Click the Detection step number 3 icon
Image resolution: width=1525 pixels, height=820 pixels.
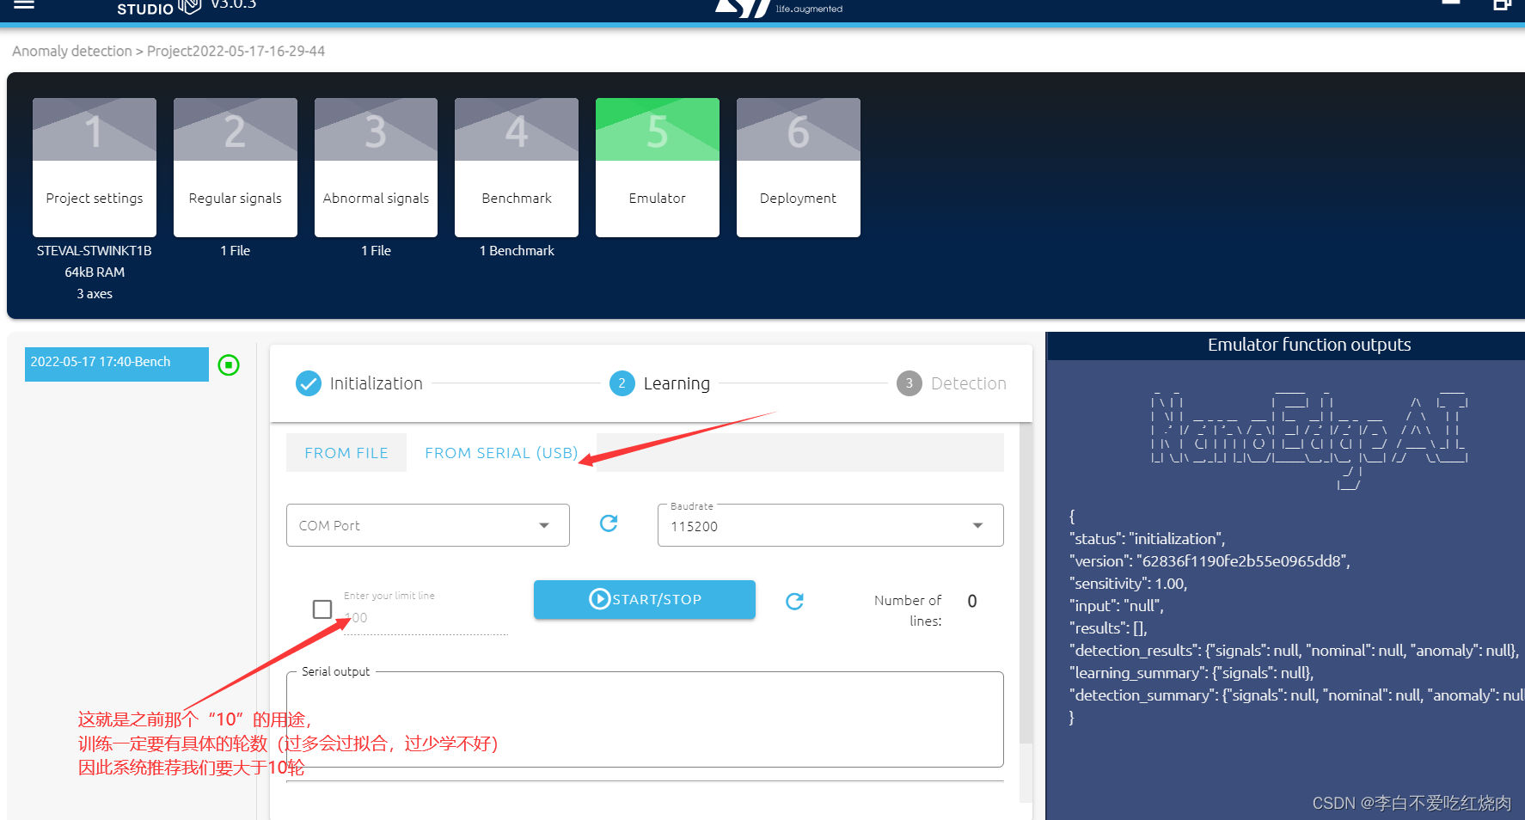click(909, 383)
